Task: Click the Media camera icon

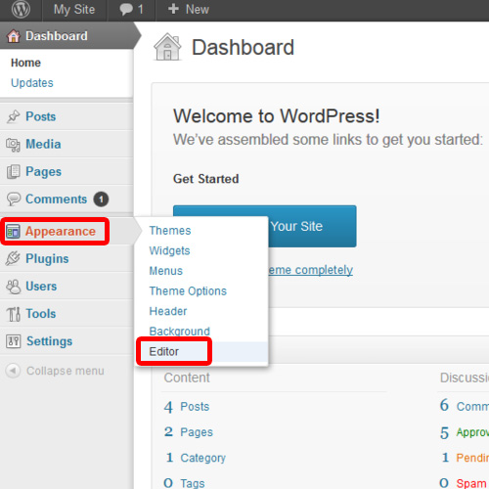Action: [13, 145]
